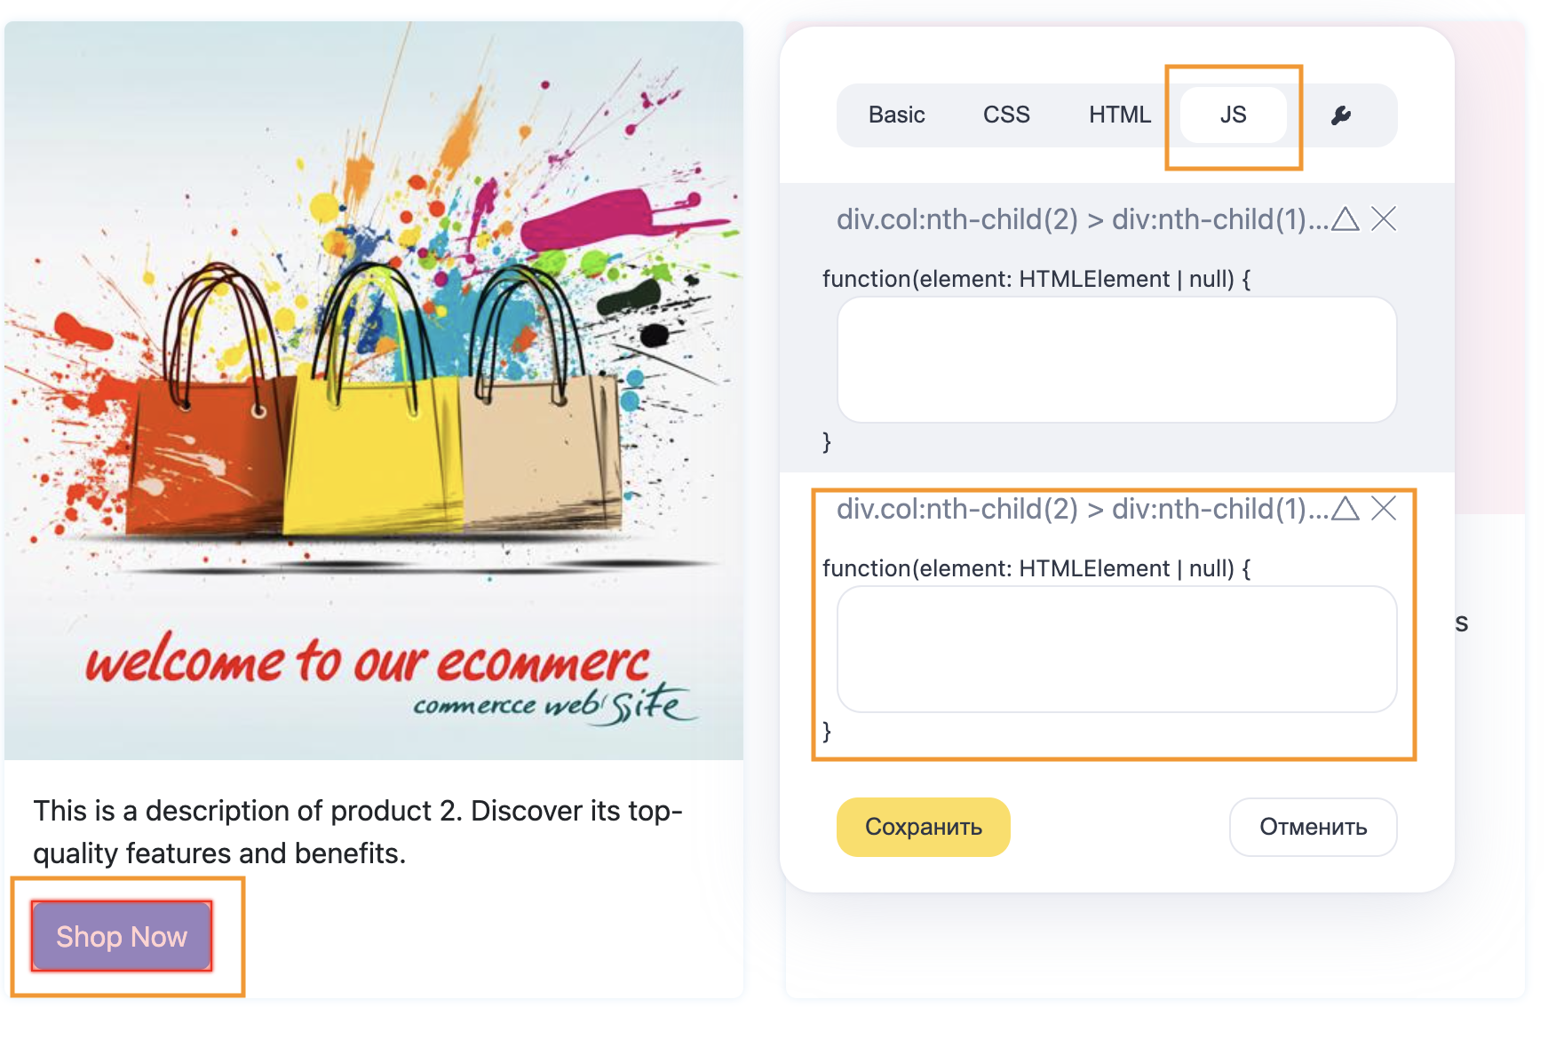Click the first function(element) signature line
The width and height of the screenshot is (1556, 1055).
click(1036, 279)
